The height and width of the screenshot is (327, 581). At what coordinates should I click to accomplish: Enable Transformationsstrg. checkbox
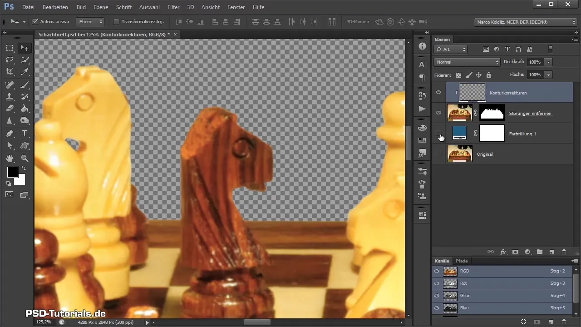116,21
